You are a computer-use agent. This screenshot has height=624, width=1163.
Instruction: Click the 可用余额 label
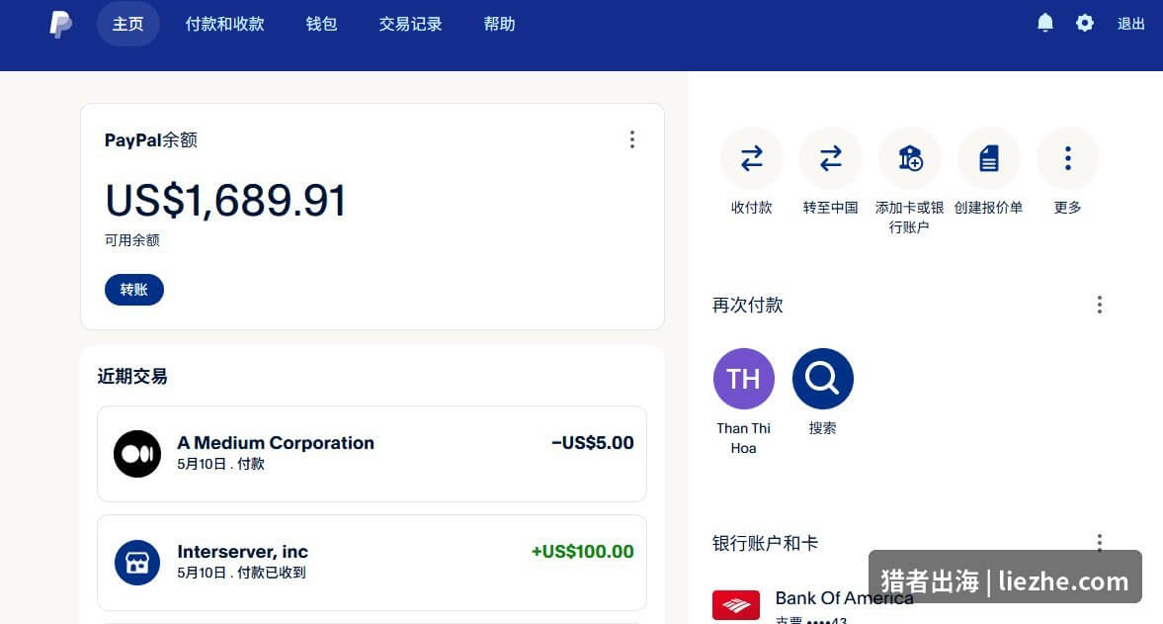132,240
